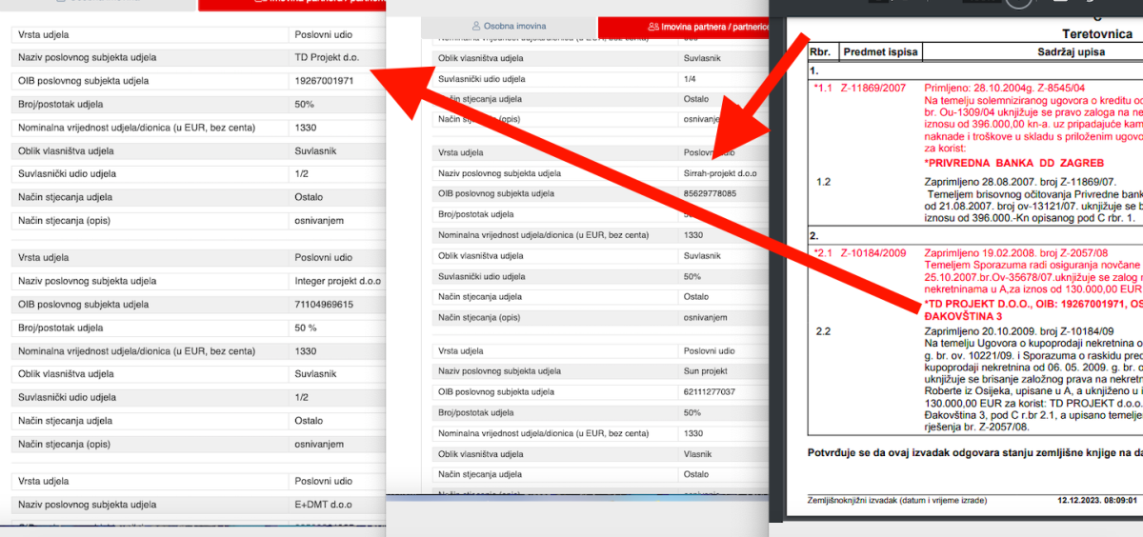
Task: Select osnivanjem description under TD Projekt d.o.o.
Action: click(x=319, y=221)
